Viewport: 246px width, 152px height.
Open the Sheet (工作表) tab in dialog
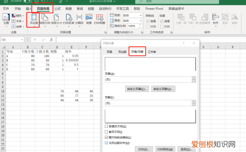pos(152,52)
